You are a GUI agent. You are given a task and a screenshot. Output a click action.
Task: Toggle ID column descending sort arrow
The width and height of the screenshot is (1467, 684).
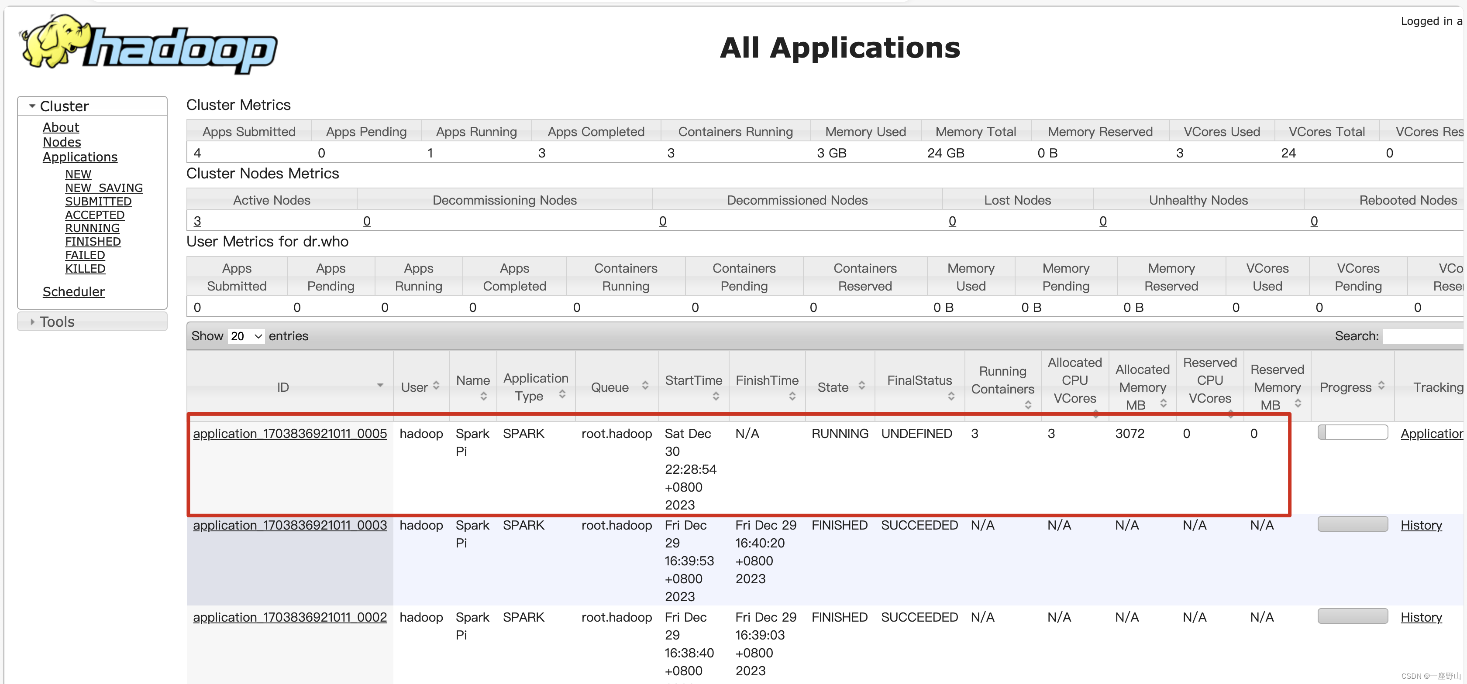pyautogui.click(x=380, y=386)
